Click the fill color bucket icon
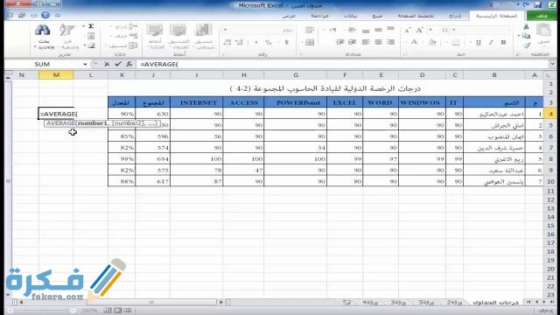Screen dimensions: 560x315 [432, 43]
